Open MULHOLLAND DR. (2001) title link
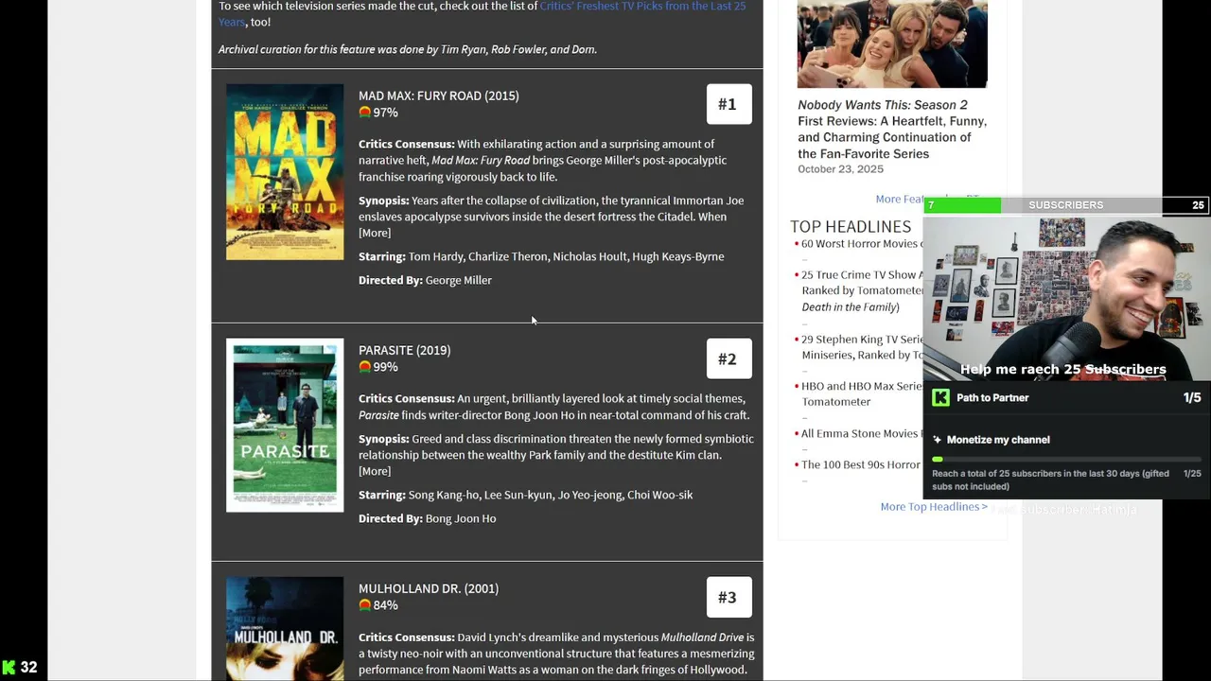The height and width of the screenshot is (681, 1211). (429, 588)
